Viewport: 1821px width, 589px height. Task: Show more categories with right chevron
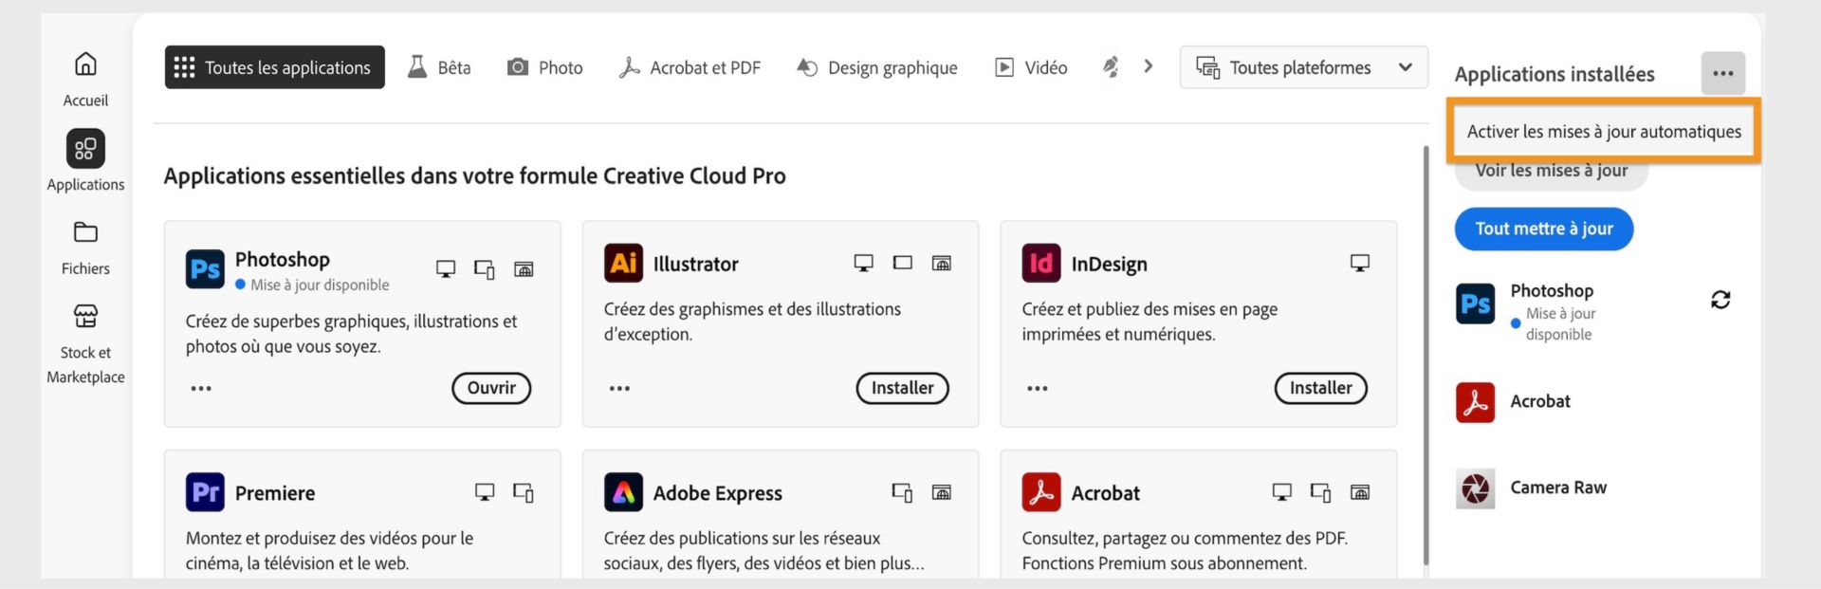(1149, 66)
